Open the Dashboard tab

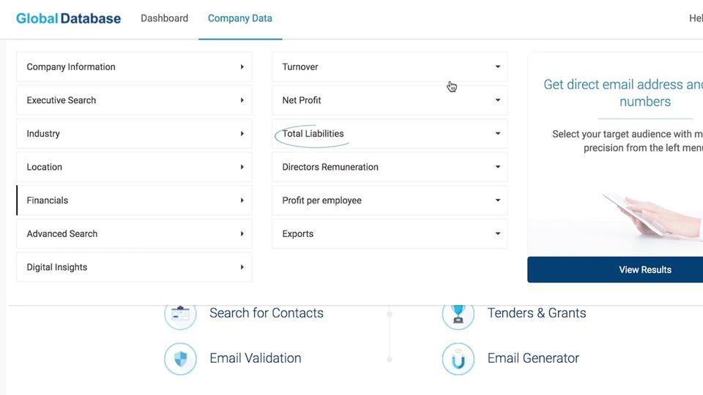pyautogui.click(x=164, y=18)
